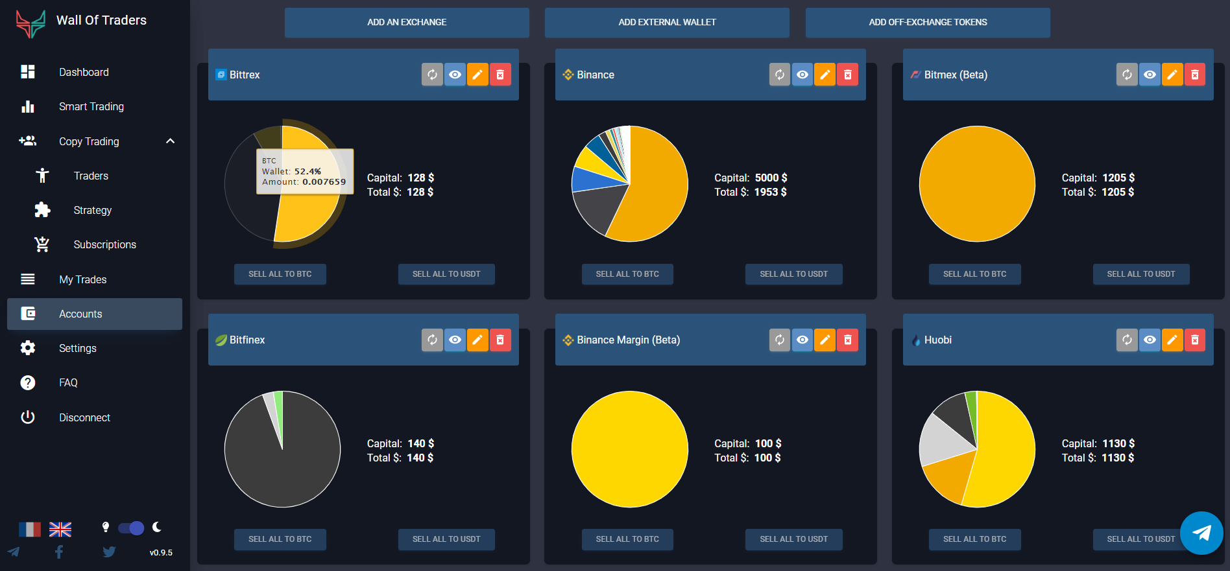
Task: Delete the Binance Margin (Beta) account
Action: [x=848, y=340]
